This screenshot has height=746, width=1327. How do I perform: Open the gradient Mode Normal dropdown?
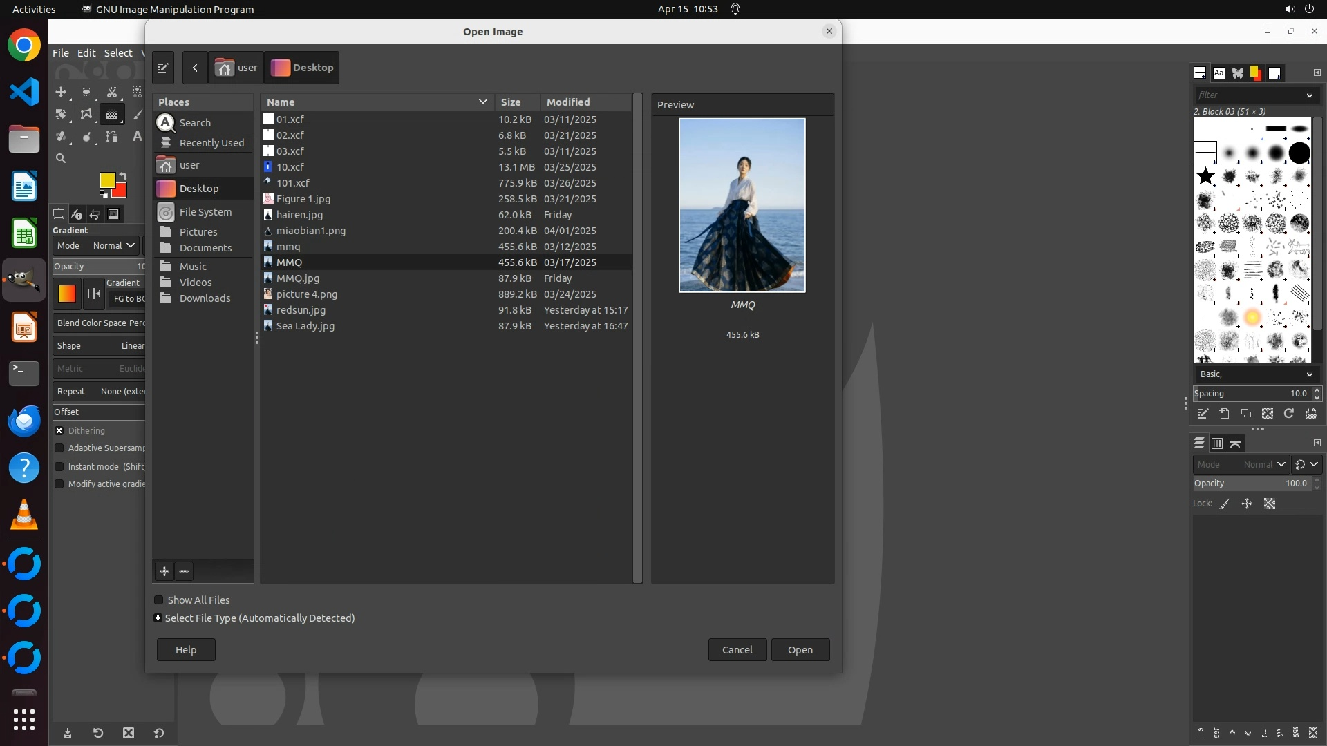pyautogui.click(x=114, y=245)
